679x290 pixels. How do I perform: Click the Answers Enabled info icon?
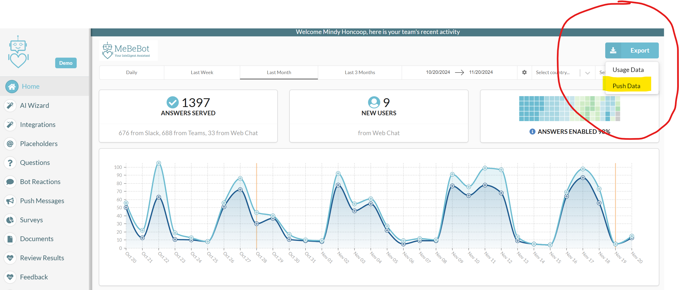click(x=532, y=132)
